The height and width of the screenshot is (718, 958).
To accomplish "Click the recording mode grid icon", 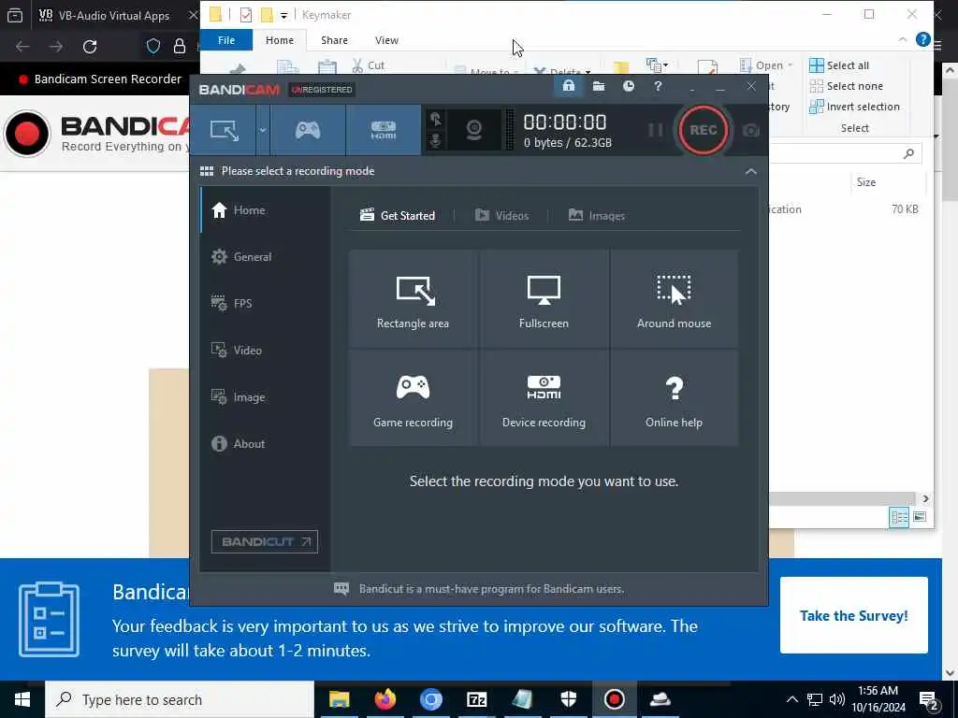I will (207, 171).
